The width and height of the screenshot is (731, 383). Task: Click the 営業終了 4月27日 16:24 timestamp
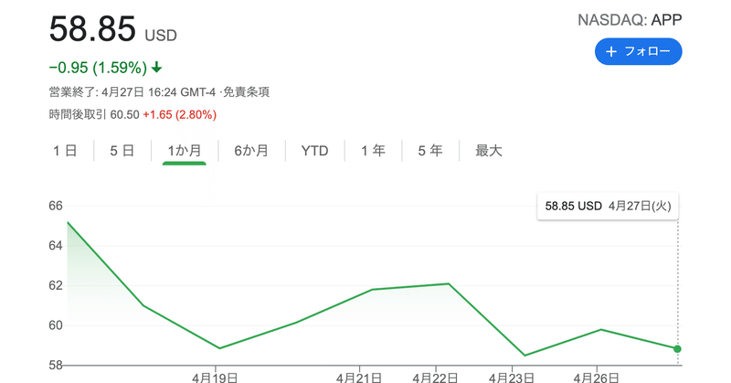click(x=132, y=92)
